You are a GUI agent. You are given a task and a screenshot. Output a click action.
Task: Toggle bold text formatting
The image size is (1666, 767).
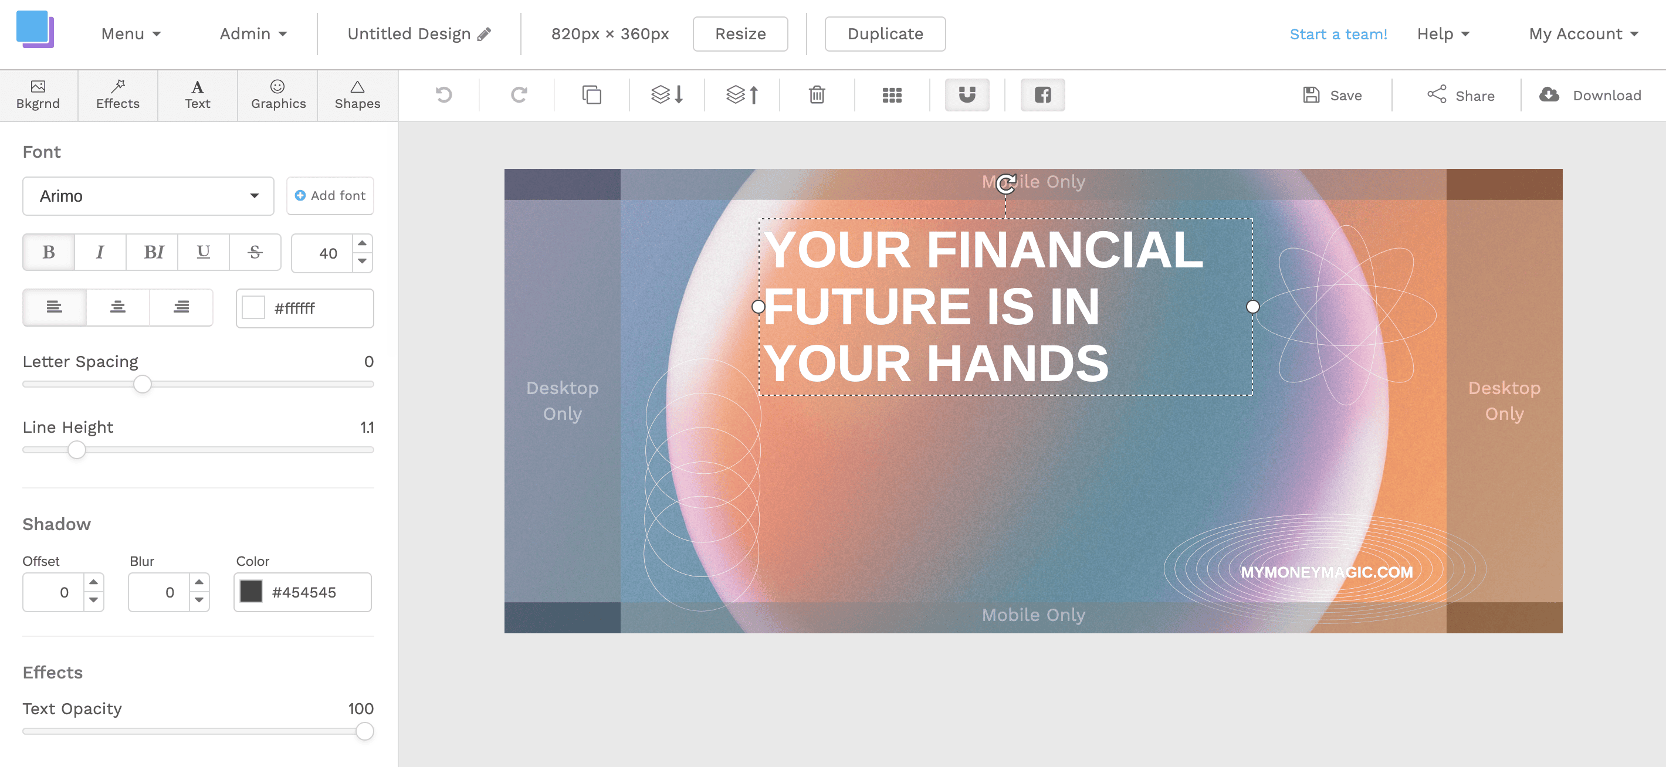tap(48, 253)
